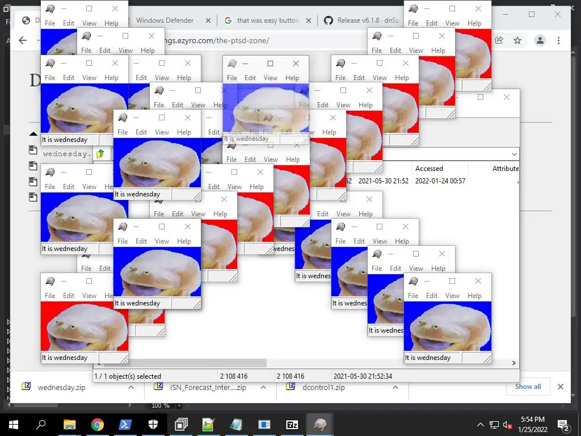Click Chrome's share page icon
This screenshot has width=581, height=436.
(499, 40)
